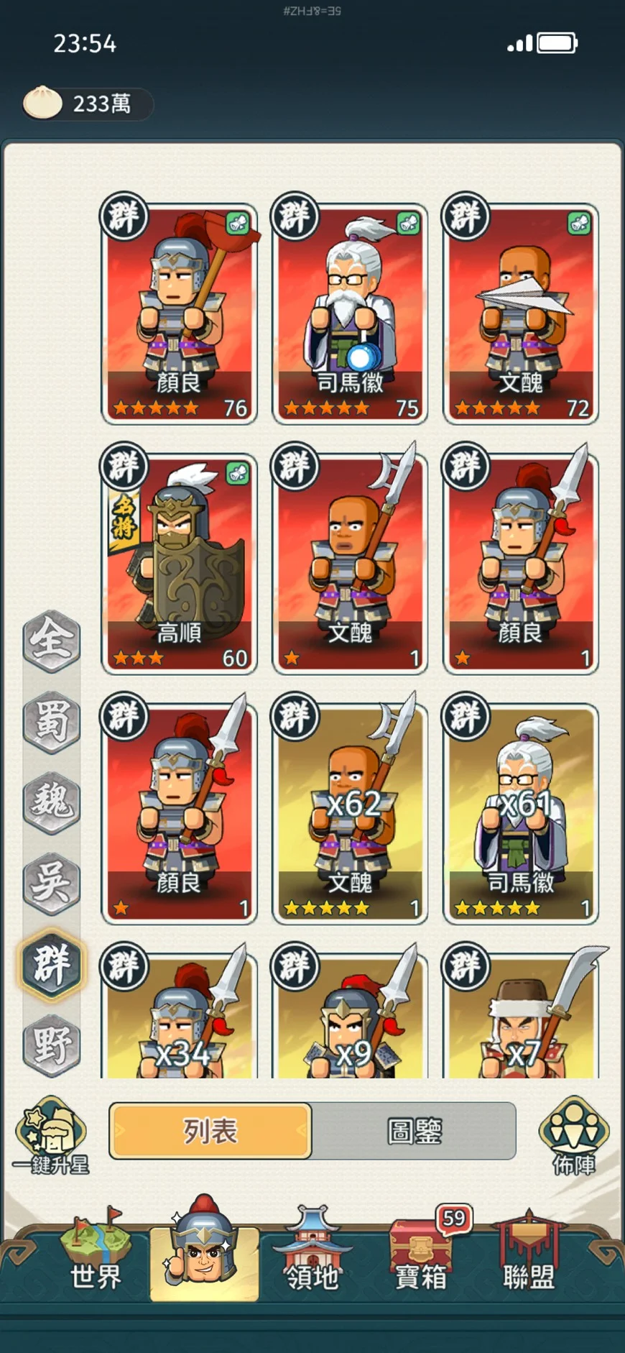Screen dimensions: 625x1353
Task: Switch to the 列表 list tab
Action: point(210,1131)
